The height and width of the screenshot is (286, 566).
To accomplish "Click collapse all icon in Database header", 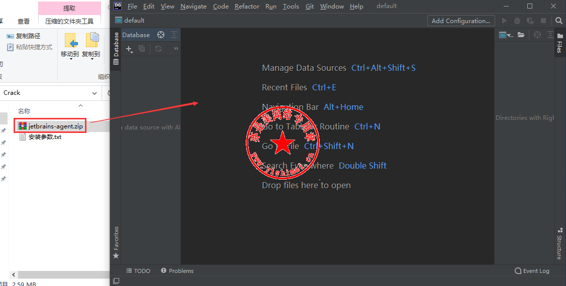I will point(174,35).
